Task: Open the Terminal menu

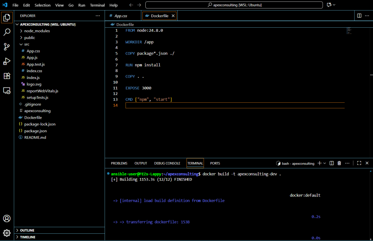Action: pos(97,5)
